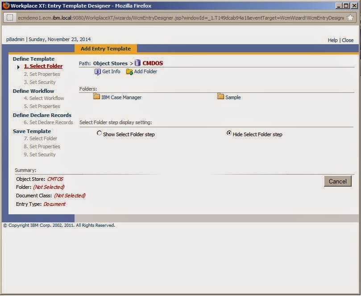The width and height of the screenshot is (361, 296).
Task: Select the Hide Select Folder step option
Action: pyautogui.click(x=228, y=133)
